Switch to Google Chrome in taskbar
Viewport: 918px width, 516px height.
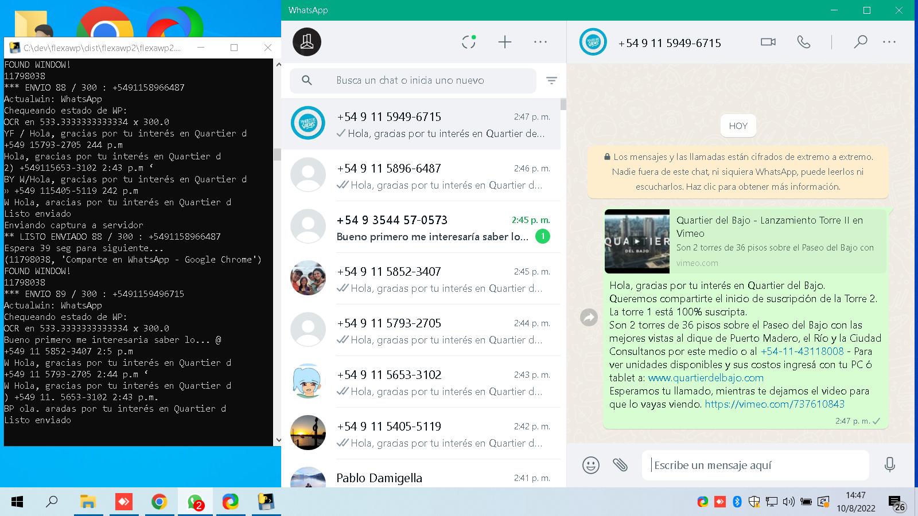159,502
